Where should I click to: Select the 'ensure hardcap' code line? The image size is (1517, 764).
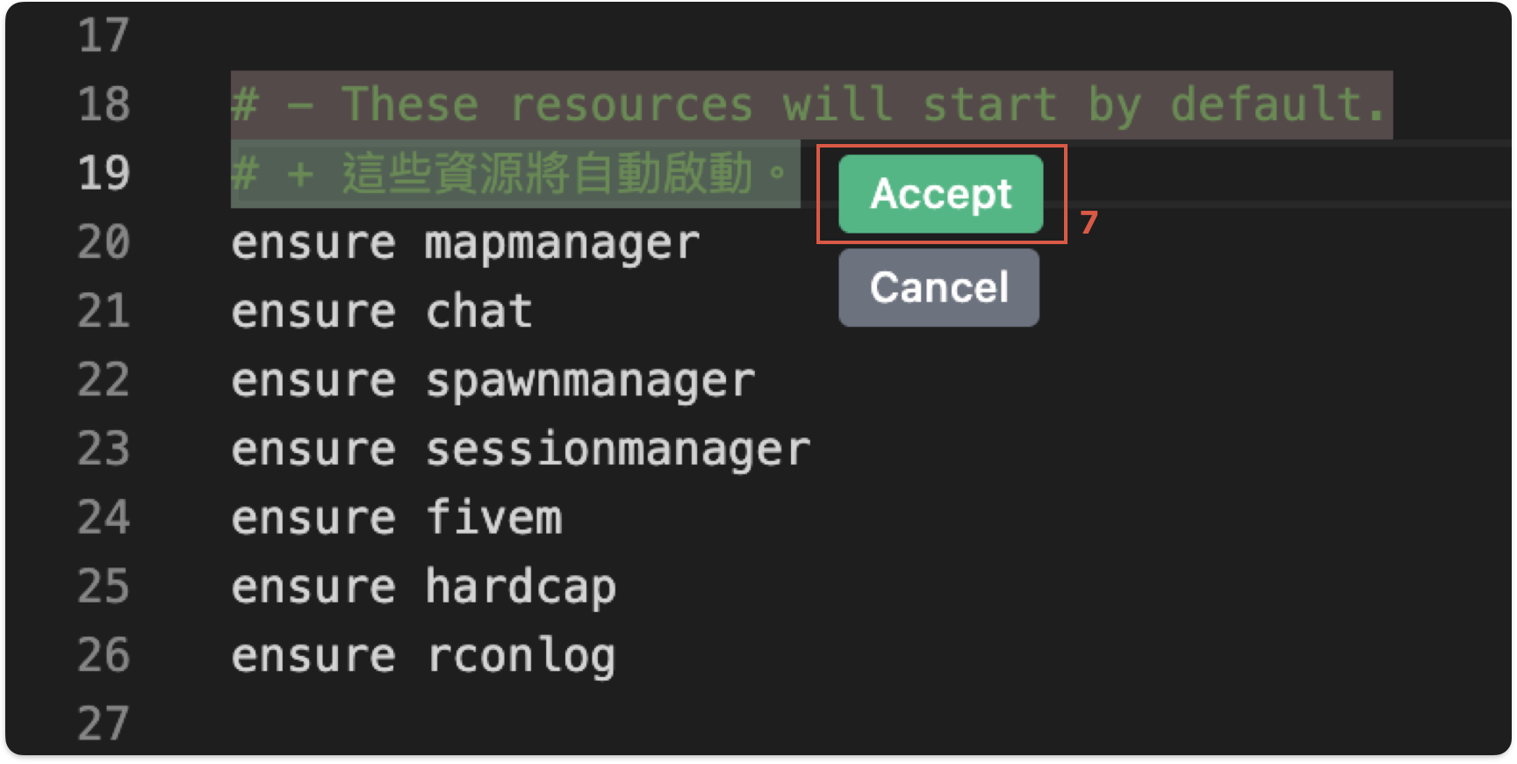tap(424, 587)
